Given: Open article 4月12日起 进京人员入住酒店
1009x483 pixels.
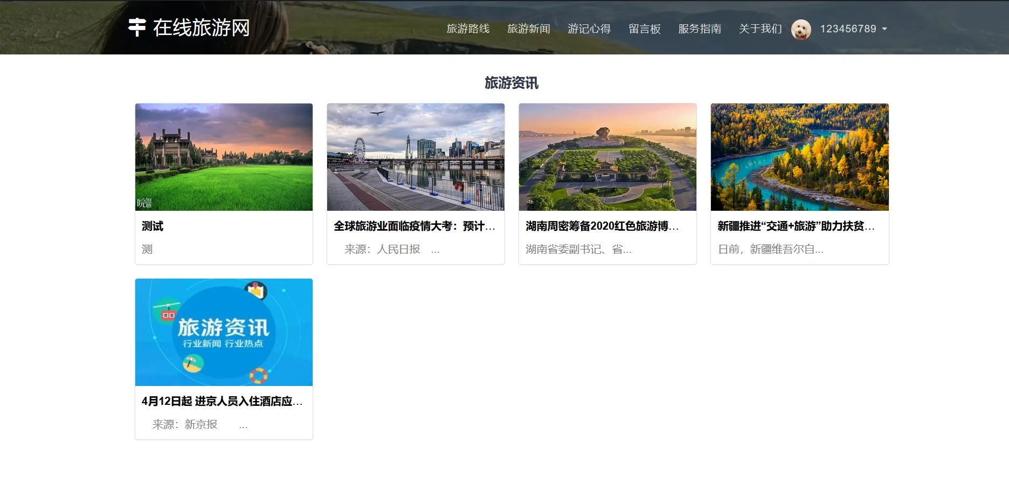Looking at the screenshot, I should point(223,401).
